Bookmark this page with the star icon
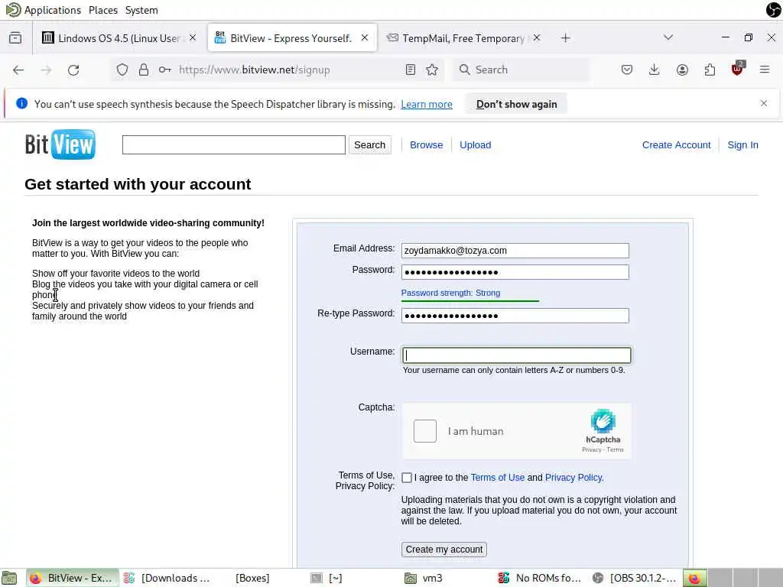 (x=432, y=70)
